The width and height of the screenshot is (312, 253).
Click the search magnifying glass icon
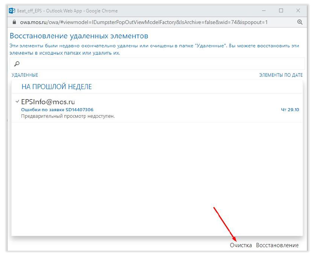point(17,64)
